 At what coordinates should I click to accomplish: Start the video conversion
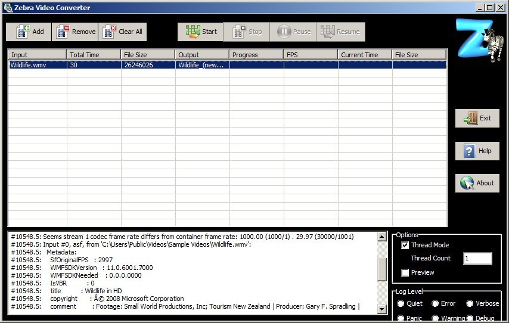[200, 32]
